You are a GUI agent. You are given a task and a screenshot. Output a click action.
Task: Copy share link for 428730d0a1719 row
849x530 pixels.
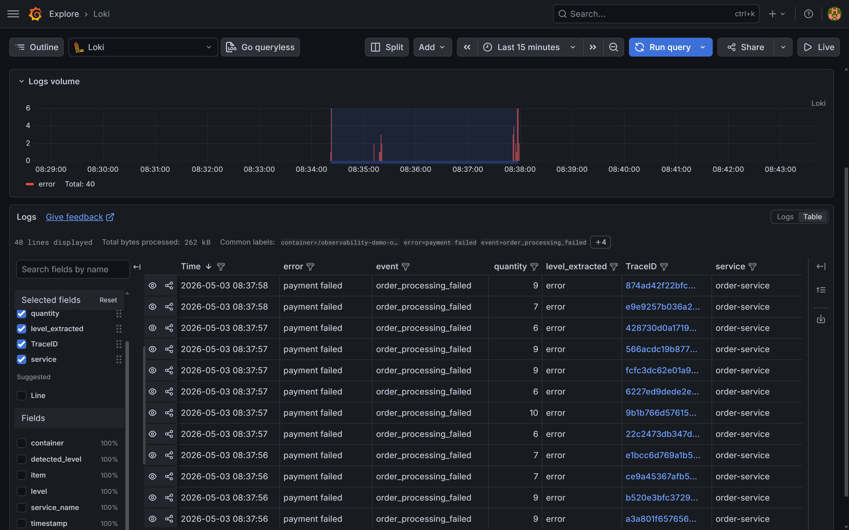click(x=169, y=328)
